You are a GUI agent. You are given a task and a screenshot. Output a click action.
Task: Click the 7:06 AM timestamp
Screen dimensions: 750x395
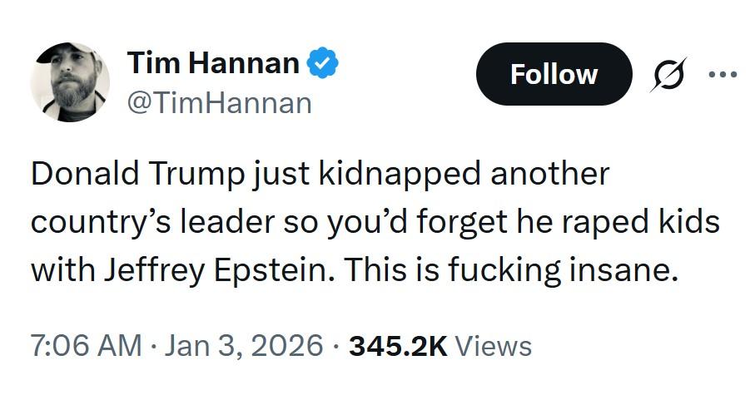pyautogui.click(x=87, y=345)
